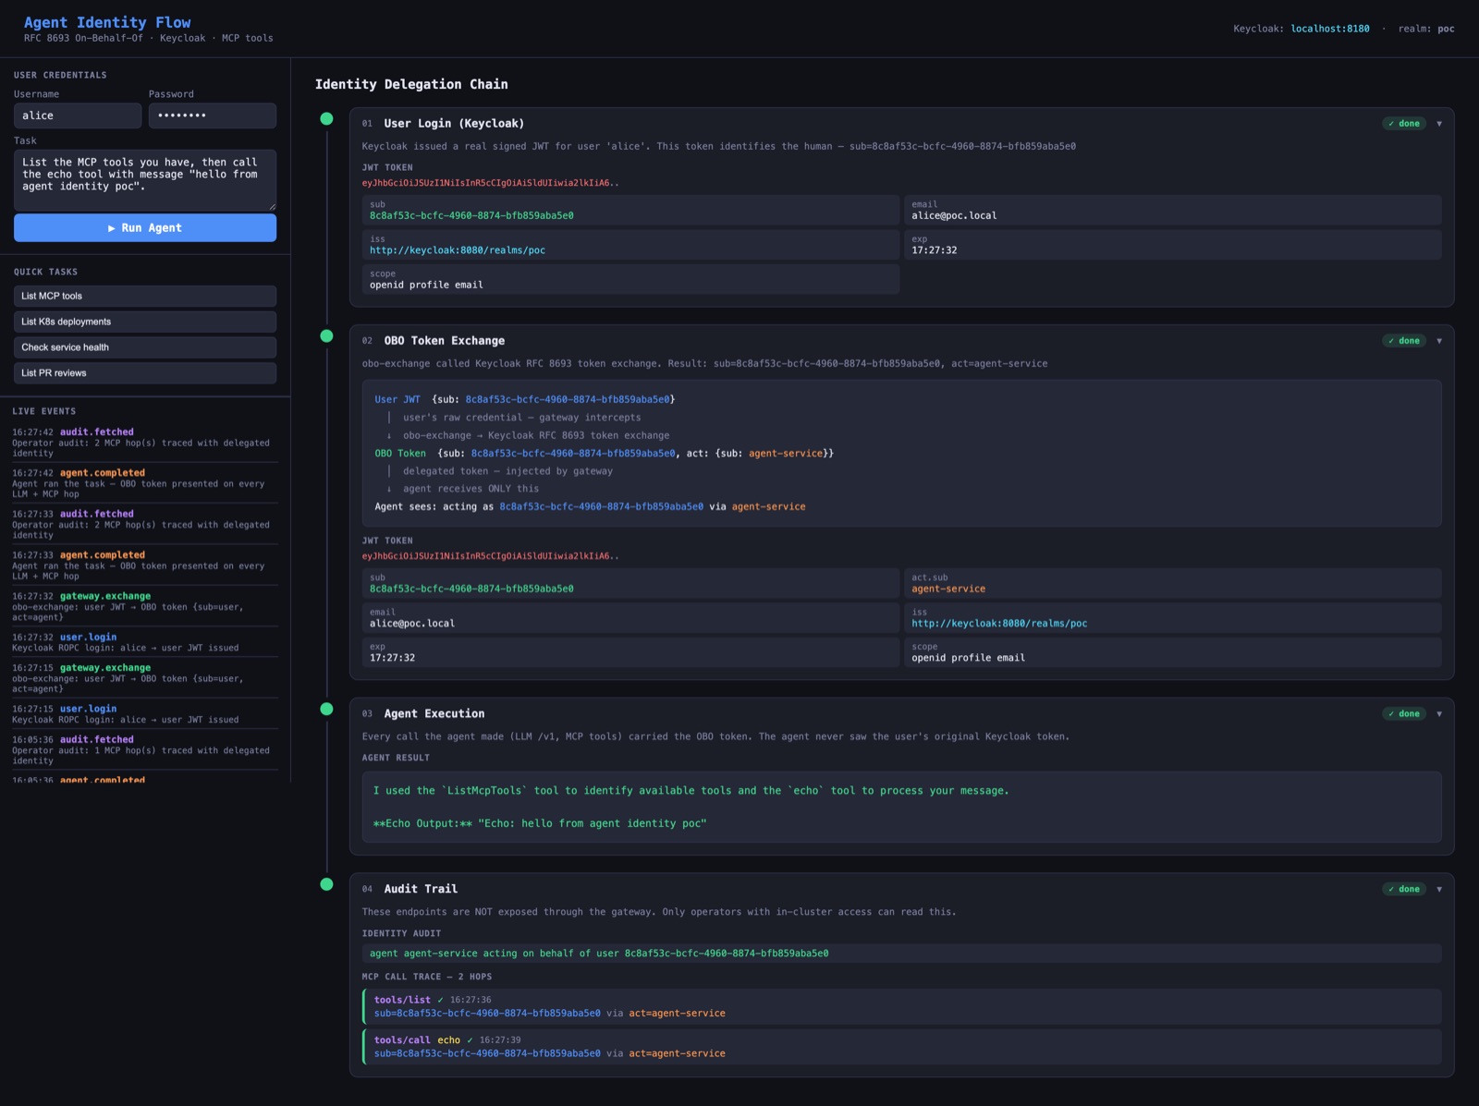Click the green timeline dot for Audit Trail
1479x1106 pixels.
326,884
